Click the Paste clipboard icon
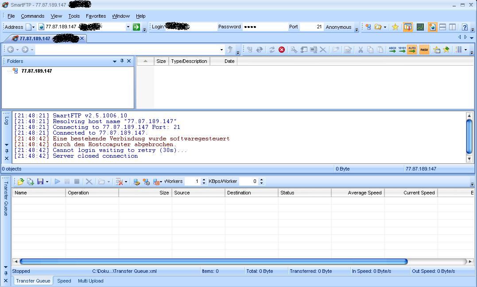The height and width of the screenshot is (287, 477). click(x=380, y=50)
